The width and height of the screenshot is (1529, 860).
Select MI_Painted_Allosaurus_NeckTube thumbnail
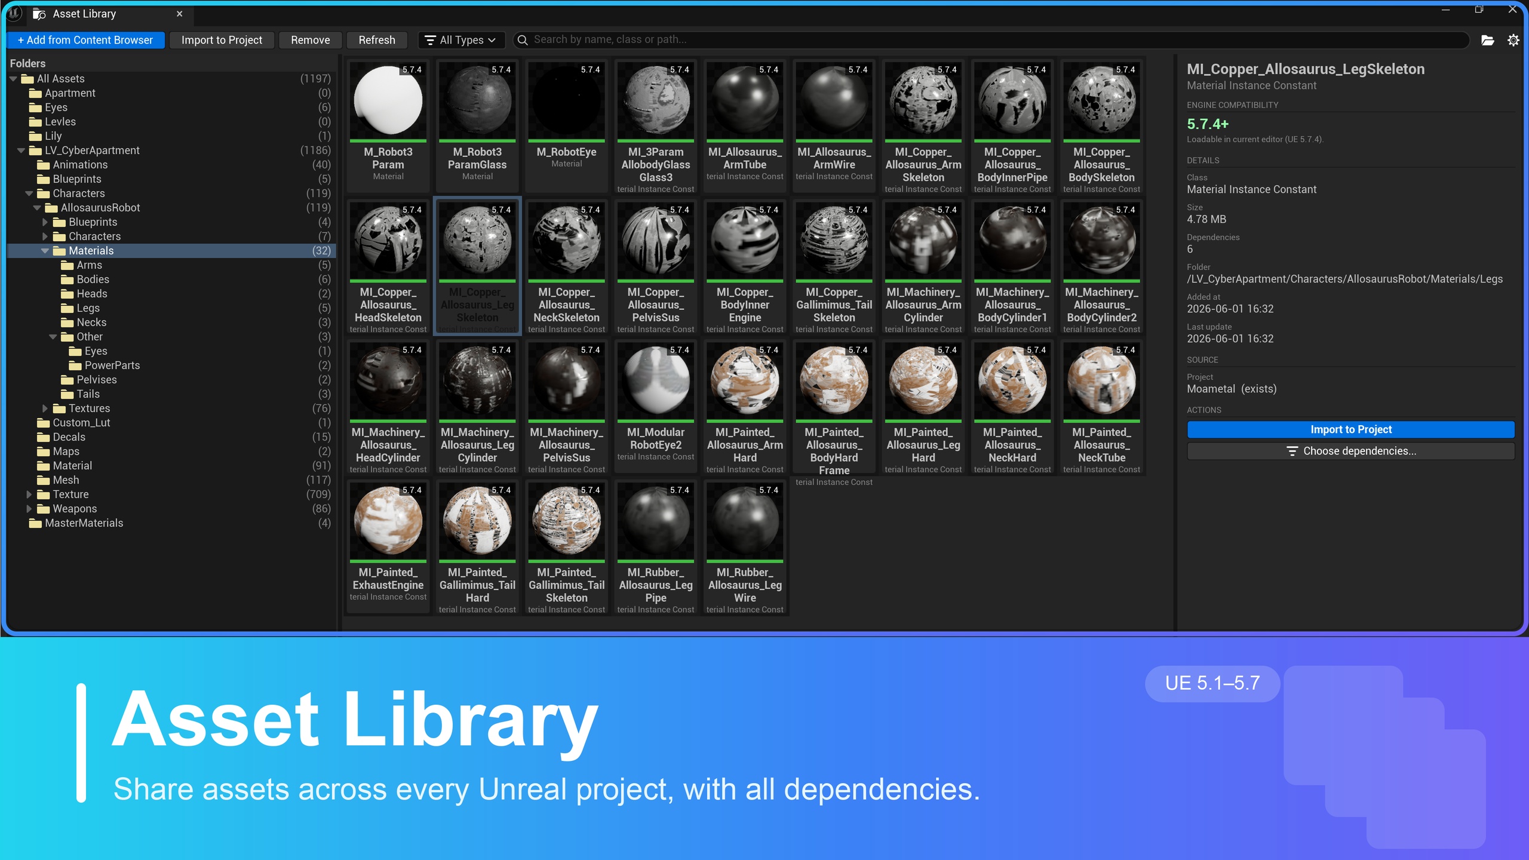point(1102,380)
